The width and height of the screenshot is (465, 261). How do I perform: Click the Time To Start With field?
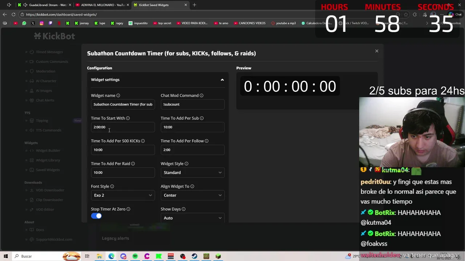coord(123,127)
